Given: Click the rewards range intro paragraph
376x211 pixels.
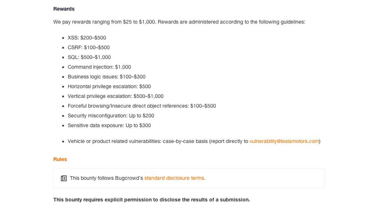Looking at the screenshot, I should (x=179, y=22).
